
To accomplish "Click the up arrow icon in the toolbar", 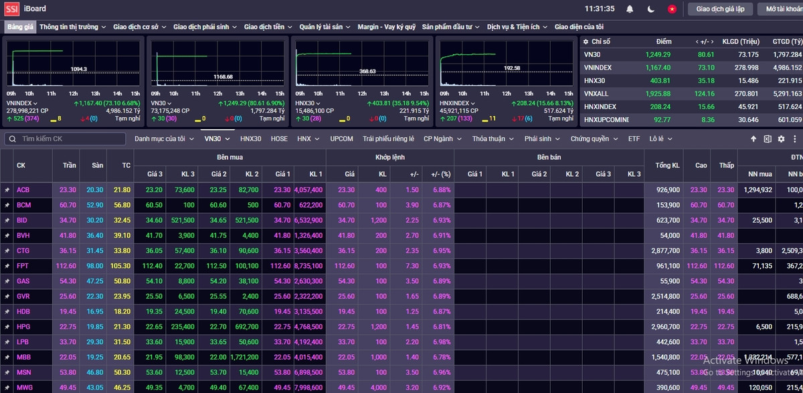I will coord(753,139).
